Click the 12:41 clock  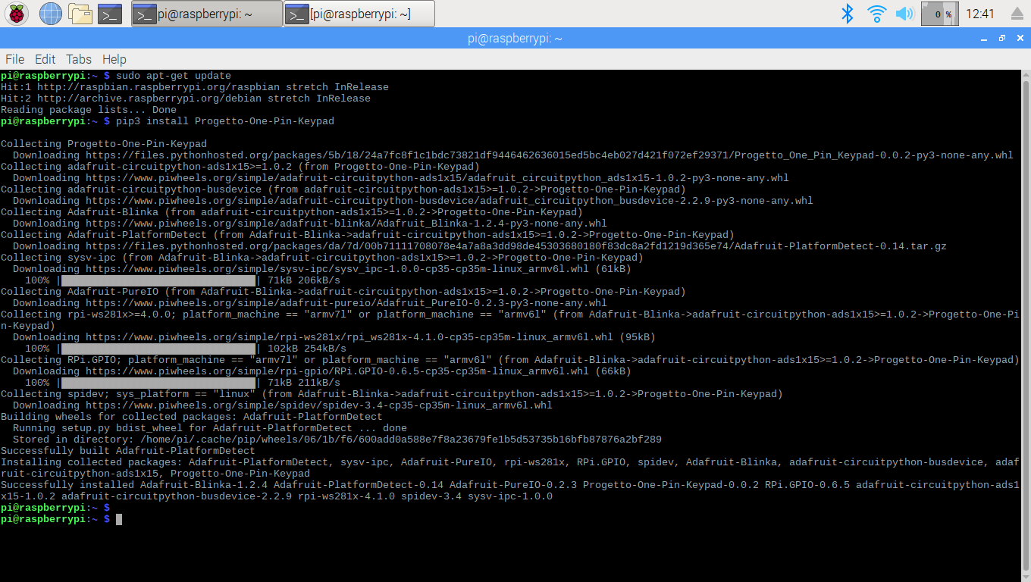tap(980, 14)
